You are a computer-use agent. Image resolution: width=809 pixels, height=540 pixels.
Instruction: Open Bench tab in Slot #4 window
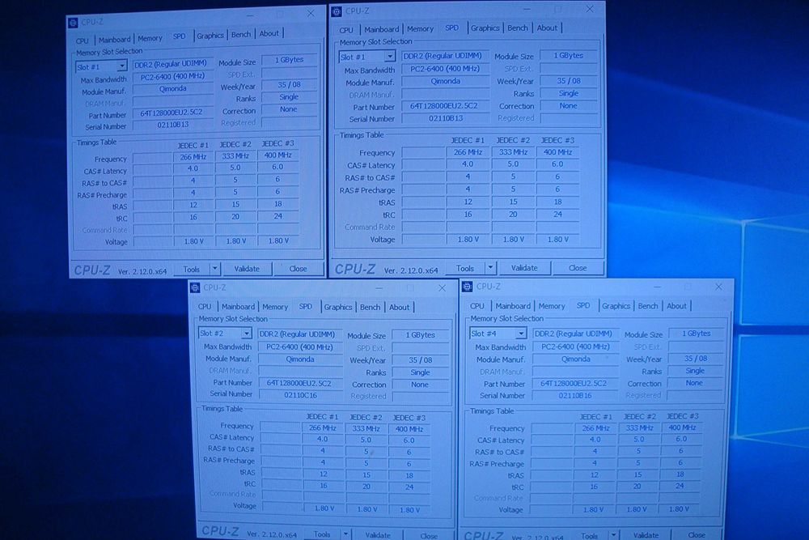648,306
